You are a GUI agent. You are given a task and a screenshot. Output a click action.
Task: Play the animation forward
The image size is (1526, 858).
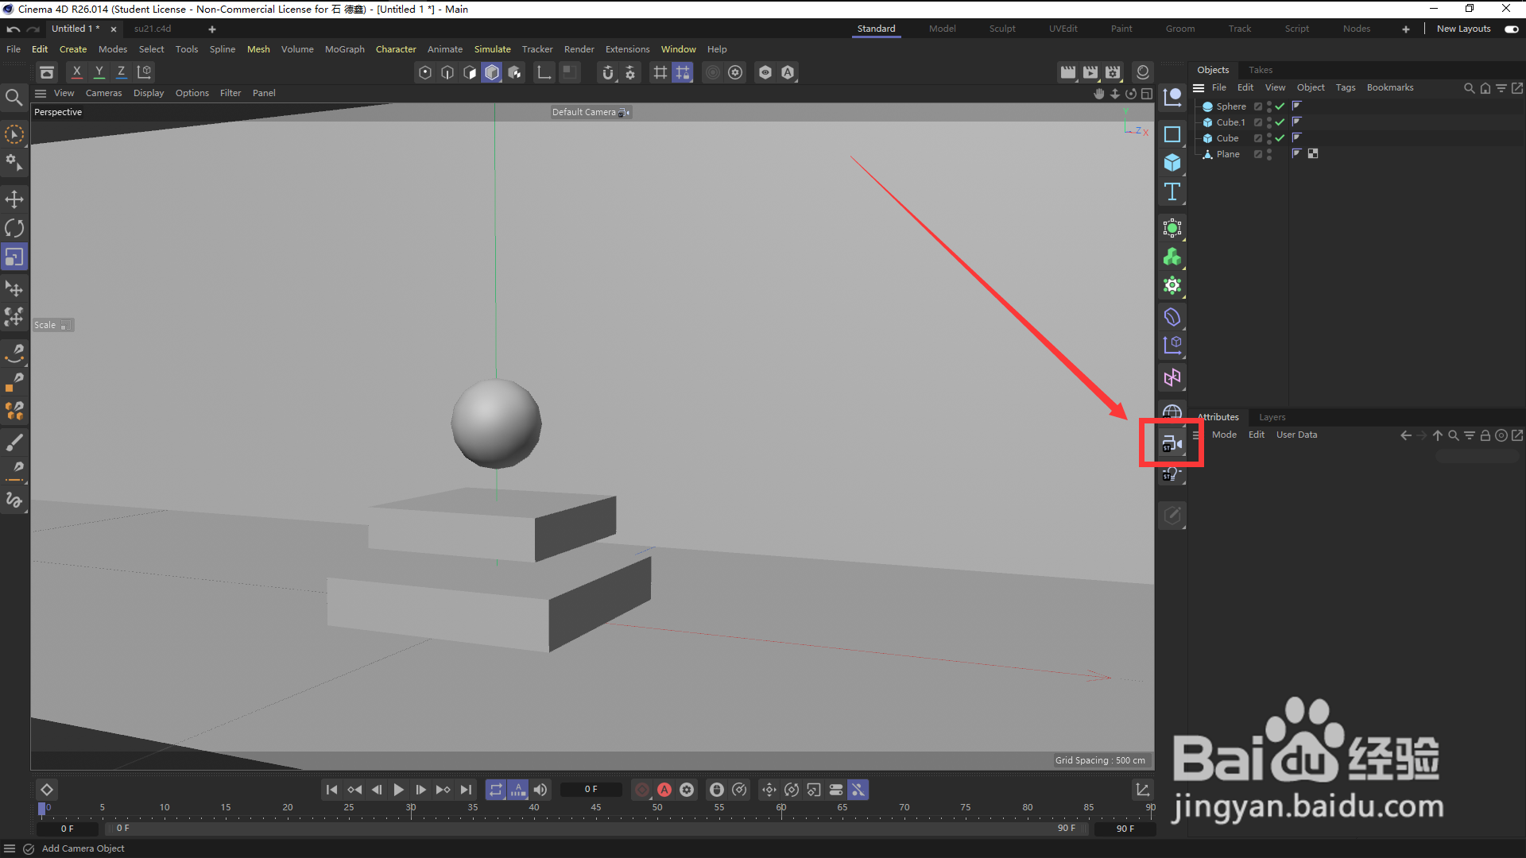(x=399, y=790)
